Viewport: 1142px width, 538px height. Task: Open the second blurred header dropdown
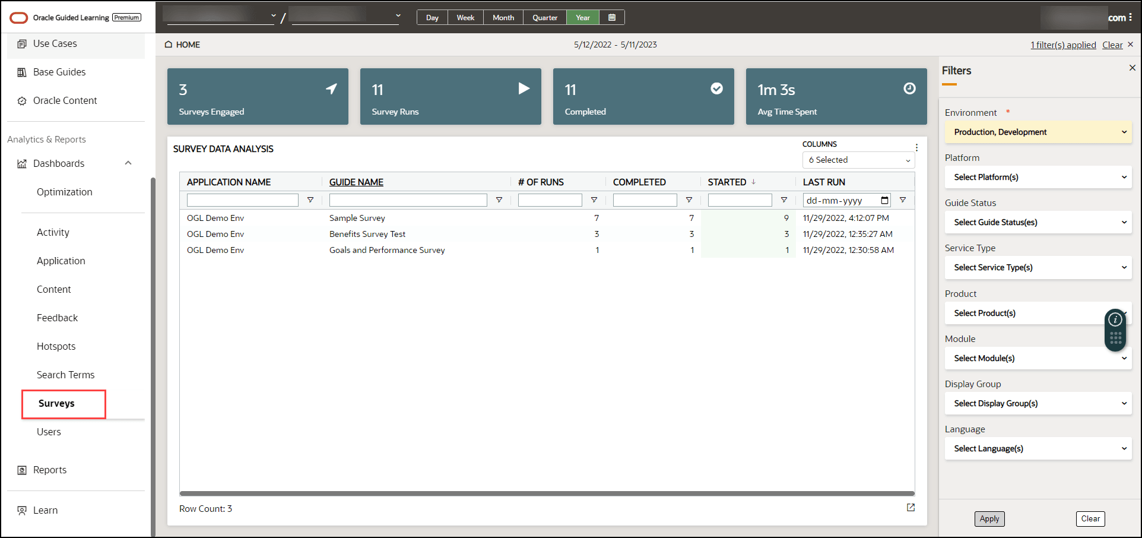346,16
